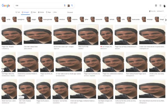Click product tag icon on Piaggio Ciao SC thumbnail
Viewport: 167px width, 104px height.
click(x=85, y=70)
